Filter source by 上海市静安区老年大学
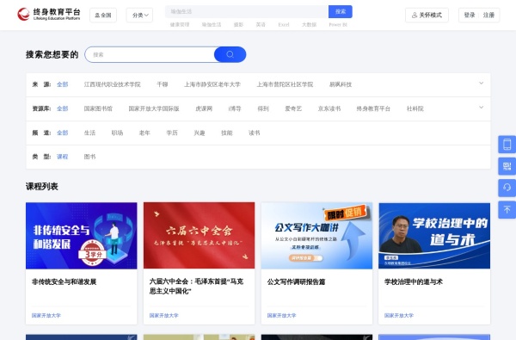The height and width of the screenshot is (340, 516). (x=212, y=84)
